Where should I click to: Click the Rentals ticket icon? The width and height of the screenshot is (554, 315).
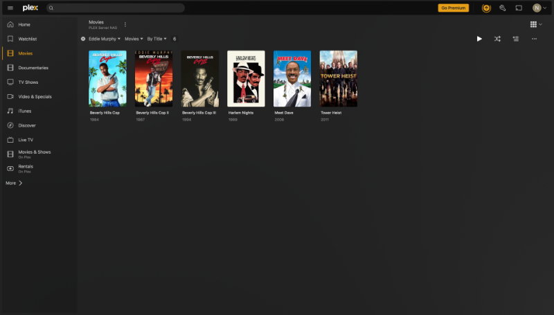click(10, 169)
